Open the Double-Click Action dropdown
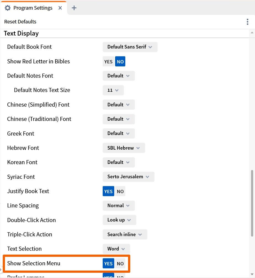 (119, 220)
